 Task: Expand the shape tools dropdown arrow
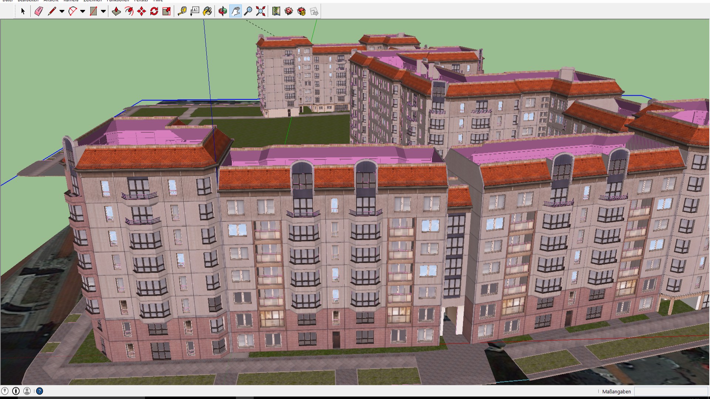(x=103, y=11)
